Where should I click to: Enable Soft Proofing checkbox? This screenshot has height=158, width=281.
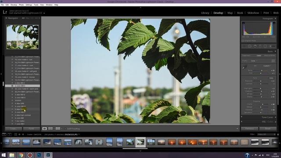(x=65, y=129)
